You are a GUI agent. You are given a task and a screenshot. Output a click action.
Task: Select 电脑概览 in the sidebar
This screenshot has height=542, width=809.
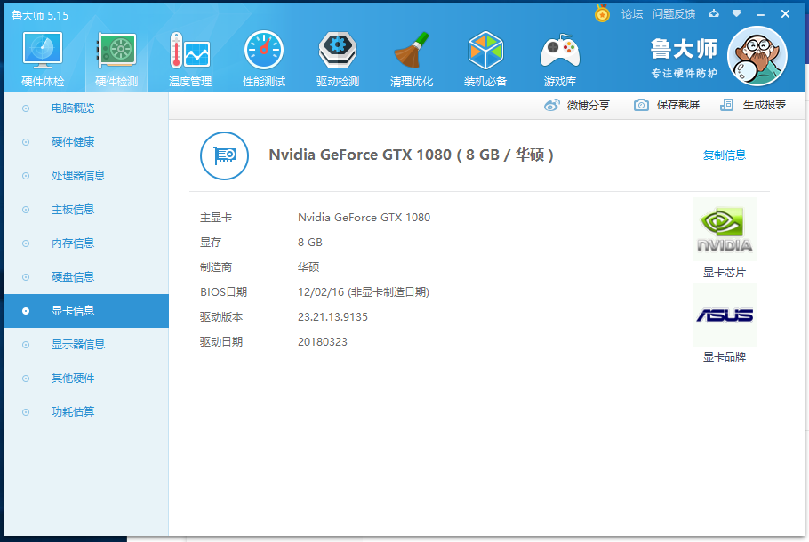click(87, 108)
